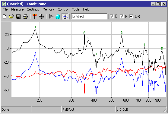The width and height of the screenshot is (168, 114).
Task: Open the Measure menu
Action: tap(17, 9)
